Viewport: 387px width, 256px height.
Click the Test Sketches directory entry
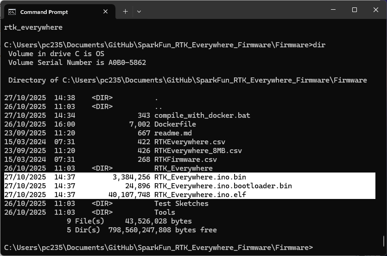[181, 204]
